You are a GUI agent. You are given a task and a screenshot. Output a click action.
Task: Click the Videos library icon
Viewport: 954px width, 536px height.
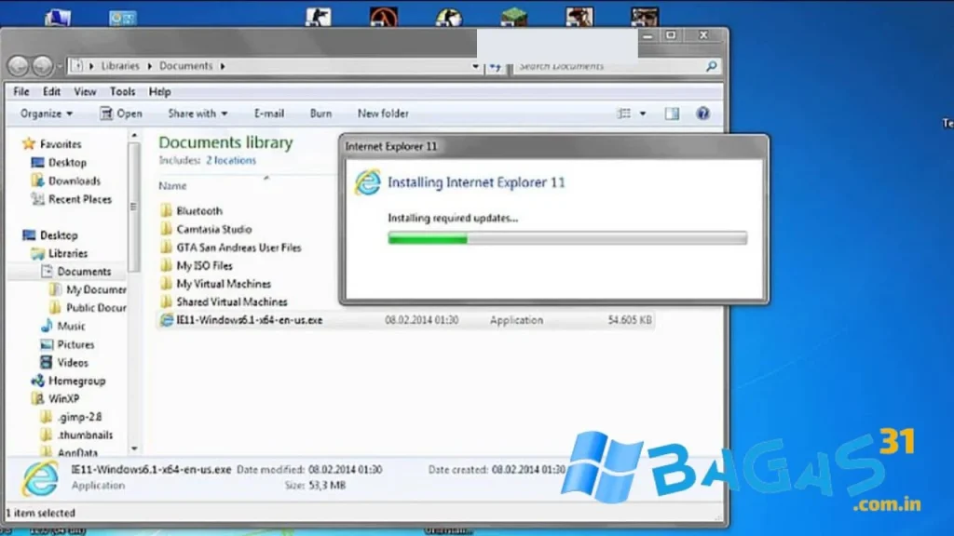(47, 362)
